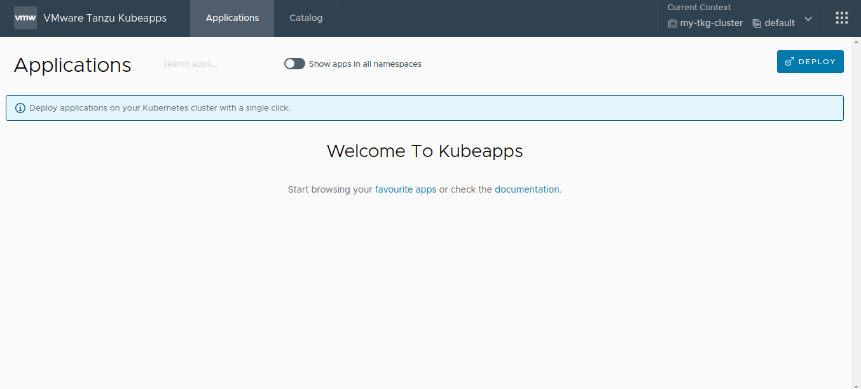The width and height of the screenshot is (861, 389).
Task: Switch to the Catalog tab
Action: tap(305, 18)
